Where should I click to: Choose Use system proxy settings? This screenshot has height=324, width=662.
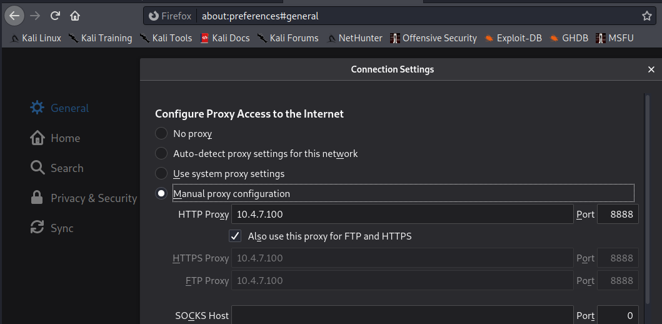161,173
